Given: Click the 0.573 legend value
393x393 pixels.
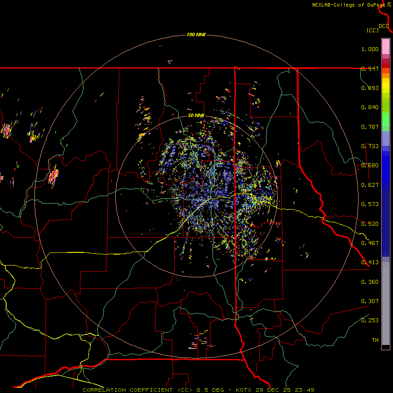Looking at the screenshot, I should [370, 204].
